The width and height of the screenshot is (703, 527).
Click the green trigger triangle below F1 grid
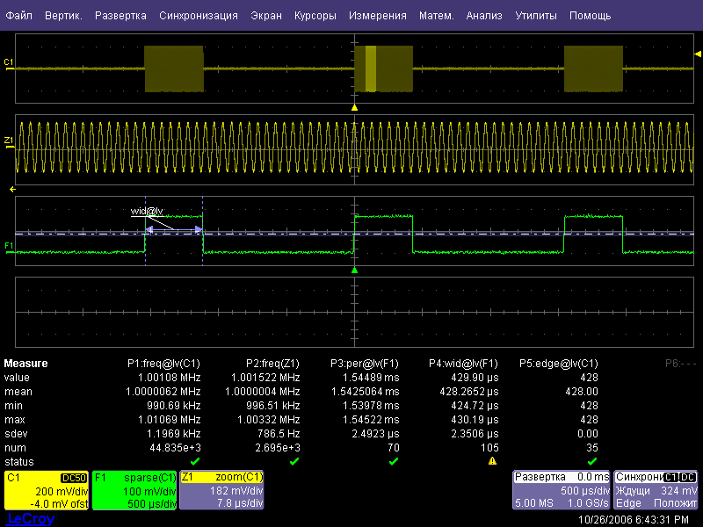click(355, 271)
